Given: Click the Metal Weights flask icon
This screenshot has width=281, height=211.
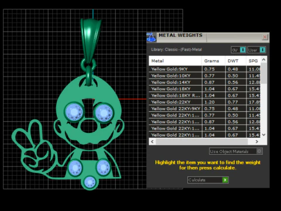Looking at the screenshot, I should [x=151, y=38].
